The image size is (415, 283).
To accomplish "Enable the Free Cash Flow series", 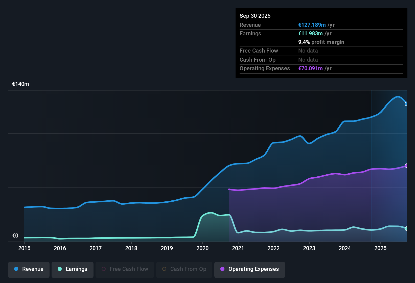I will pos(125,269).
